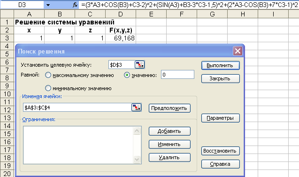Click the value field containing 0
The width and height of the screenshot is (299, 177).
177,75
